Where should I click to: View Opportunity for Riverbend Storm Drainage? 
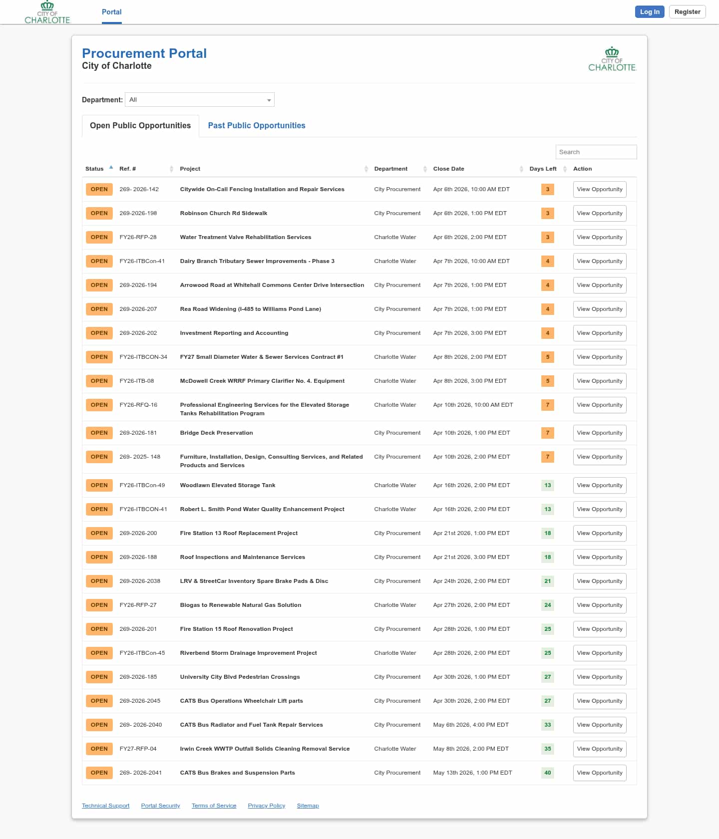[600, 653]
